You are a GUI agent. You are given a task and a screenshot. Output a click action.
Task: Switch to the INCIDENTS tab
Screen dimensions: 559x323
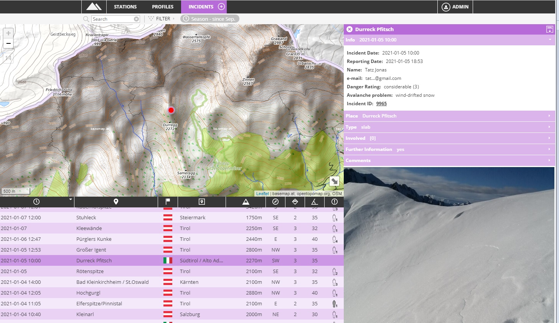(201, 7)
